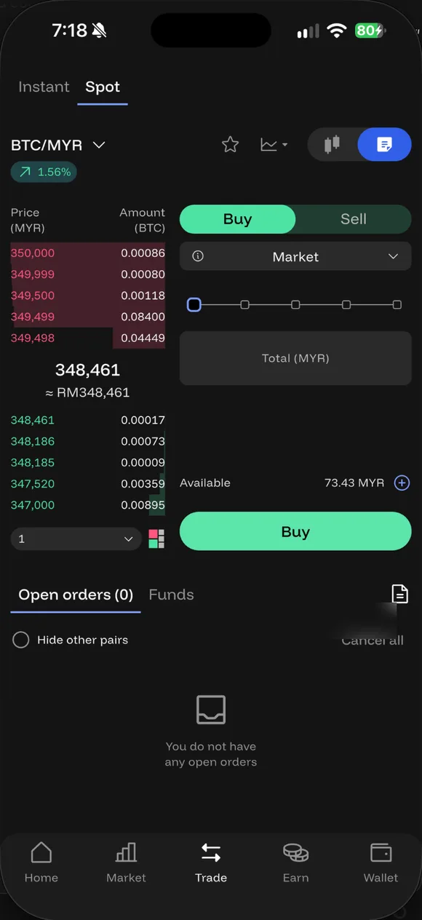
Task: Open Earn section in bottom navigation
Action: [x=295, y=862]
